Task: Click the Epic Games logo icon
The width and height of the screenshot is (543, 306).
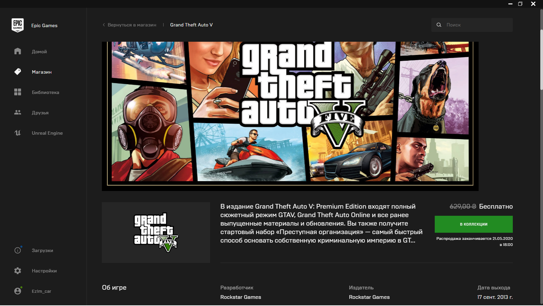Action: coord(18,25)
